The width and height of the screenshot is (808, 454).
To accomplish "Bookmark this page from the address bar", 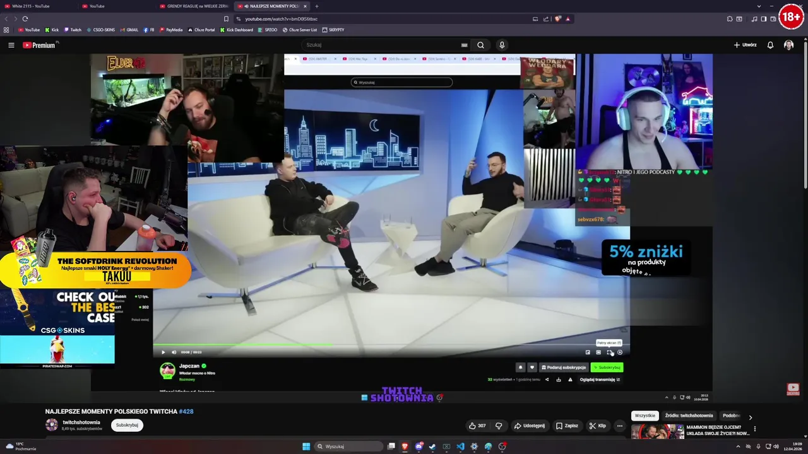I will point(226,19).
